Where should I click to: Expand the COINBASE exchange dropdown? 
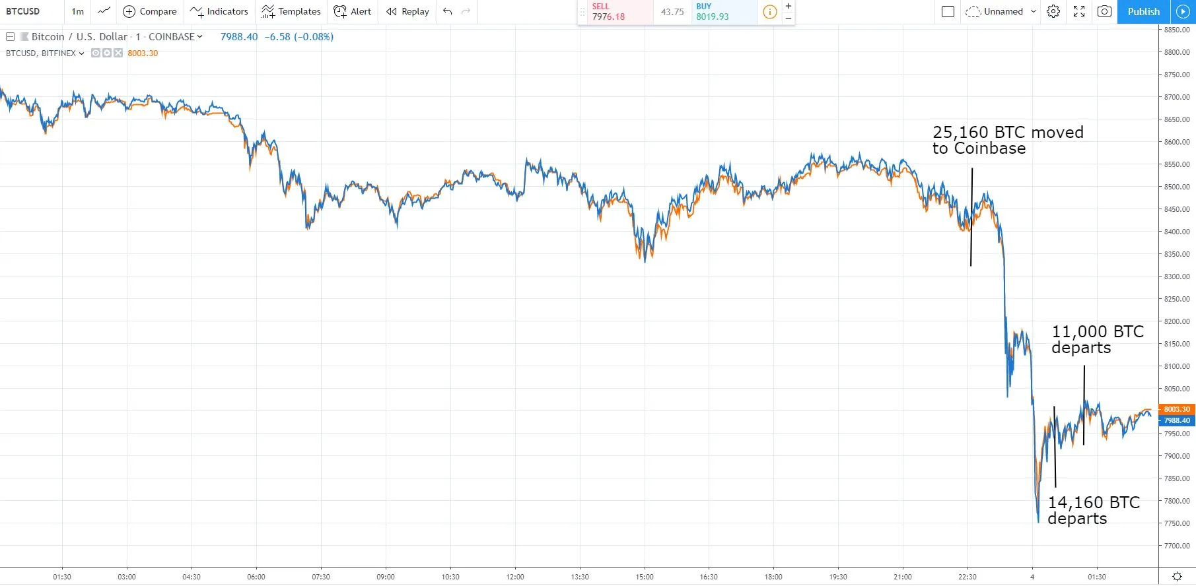point(199,37)
